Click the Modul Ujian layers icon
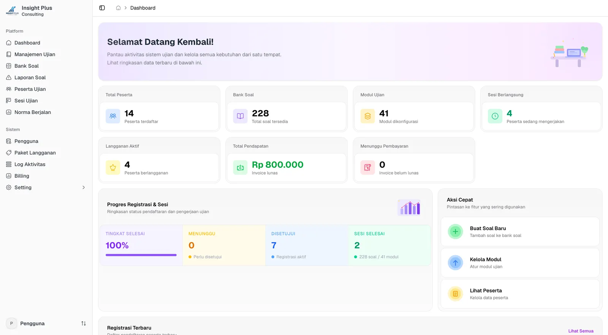The height and width of the screenshot is (335, 608). tap(367, 116)
